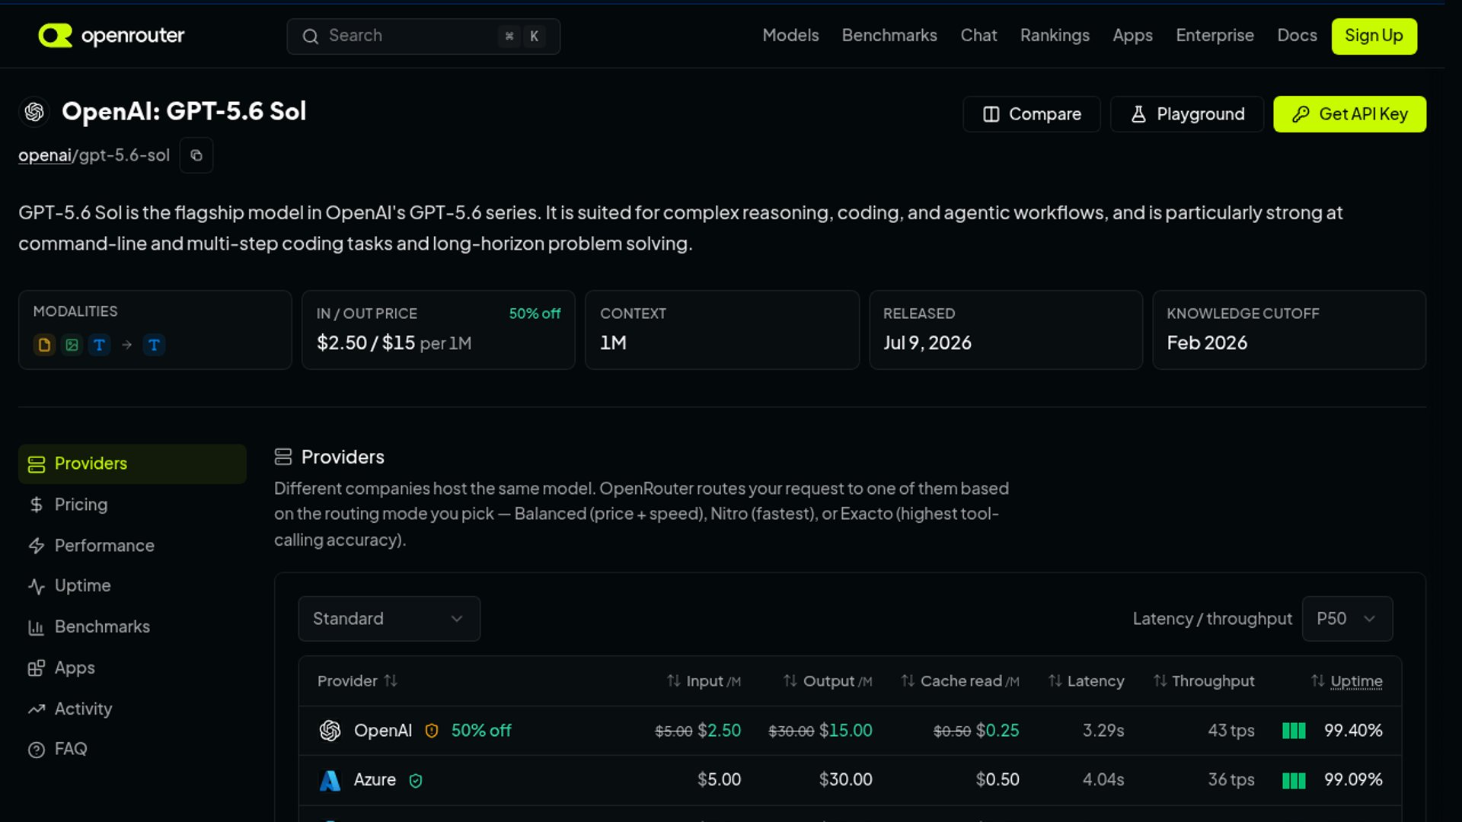Open Enterprise in the top navigation
This screenshot has height=822, width=1462.
(x=1215, y=36)
